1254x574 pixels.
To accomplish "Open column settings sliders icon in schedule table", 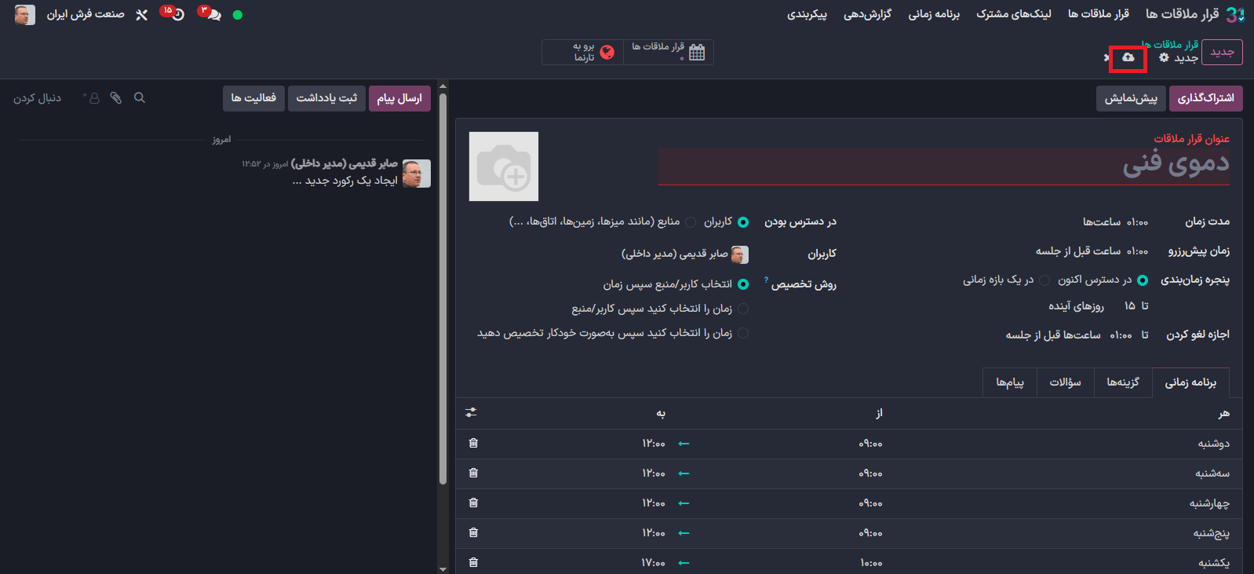I will point(471,412).
